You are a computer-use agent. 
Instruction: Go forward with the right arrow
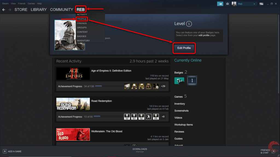pos(10,10)
